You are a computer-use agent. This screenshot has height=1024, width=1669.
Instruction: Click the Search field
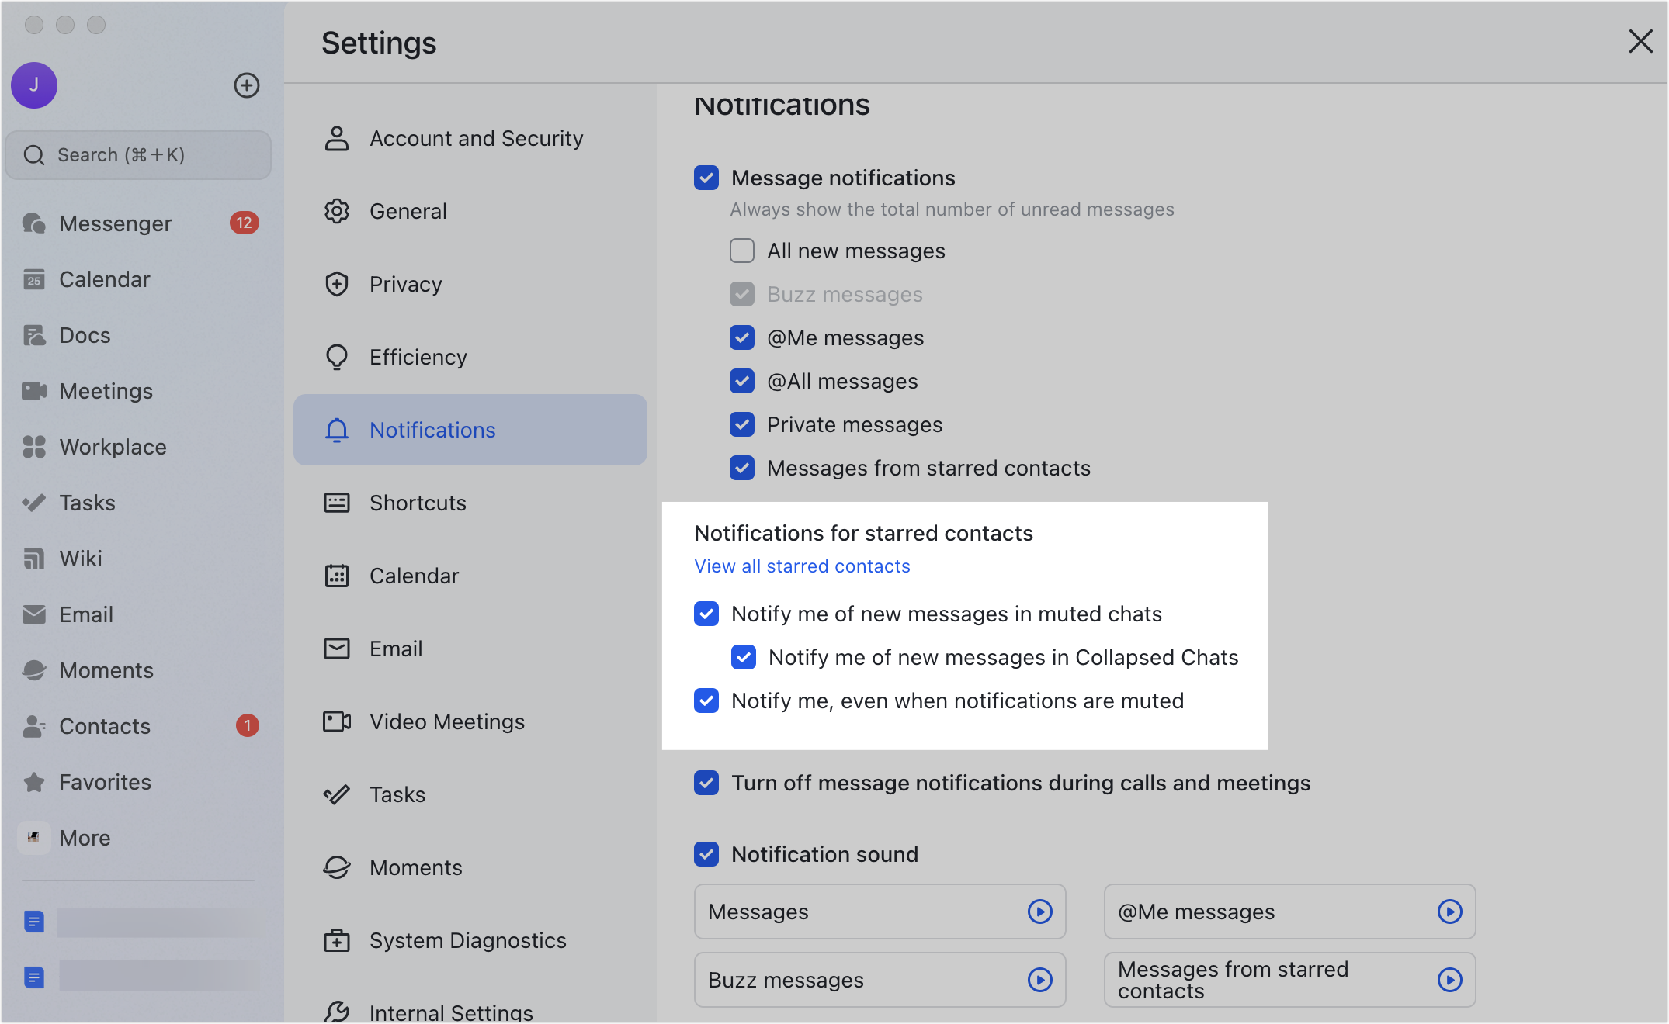click(138, 154)
